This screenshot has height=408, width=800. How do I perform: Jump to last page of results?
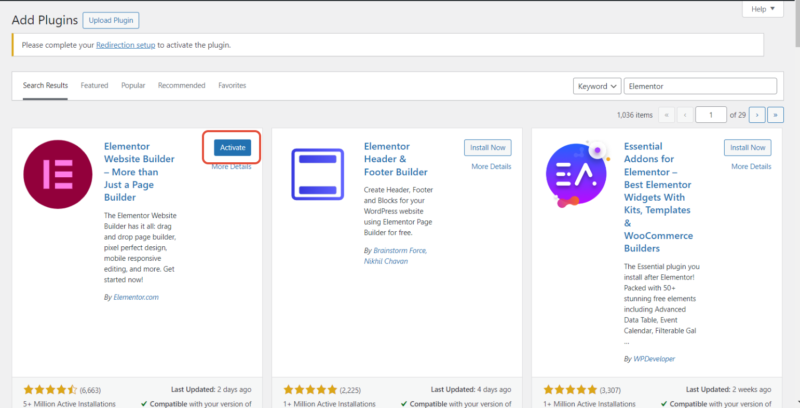click(776, 115)
